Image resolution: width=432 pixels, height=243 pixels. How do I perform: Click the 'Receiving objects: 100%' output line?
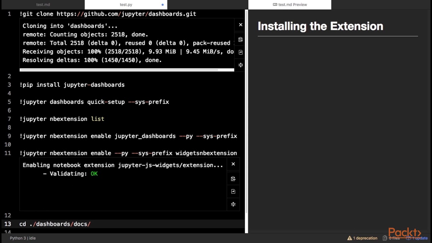(128, 52)
